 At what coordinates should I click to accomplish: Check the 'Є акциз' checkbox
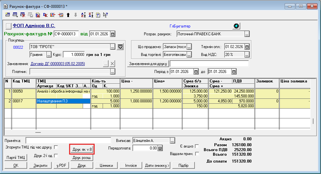(x=197, y=146)
